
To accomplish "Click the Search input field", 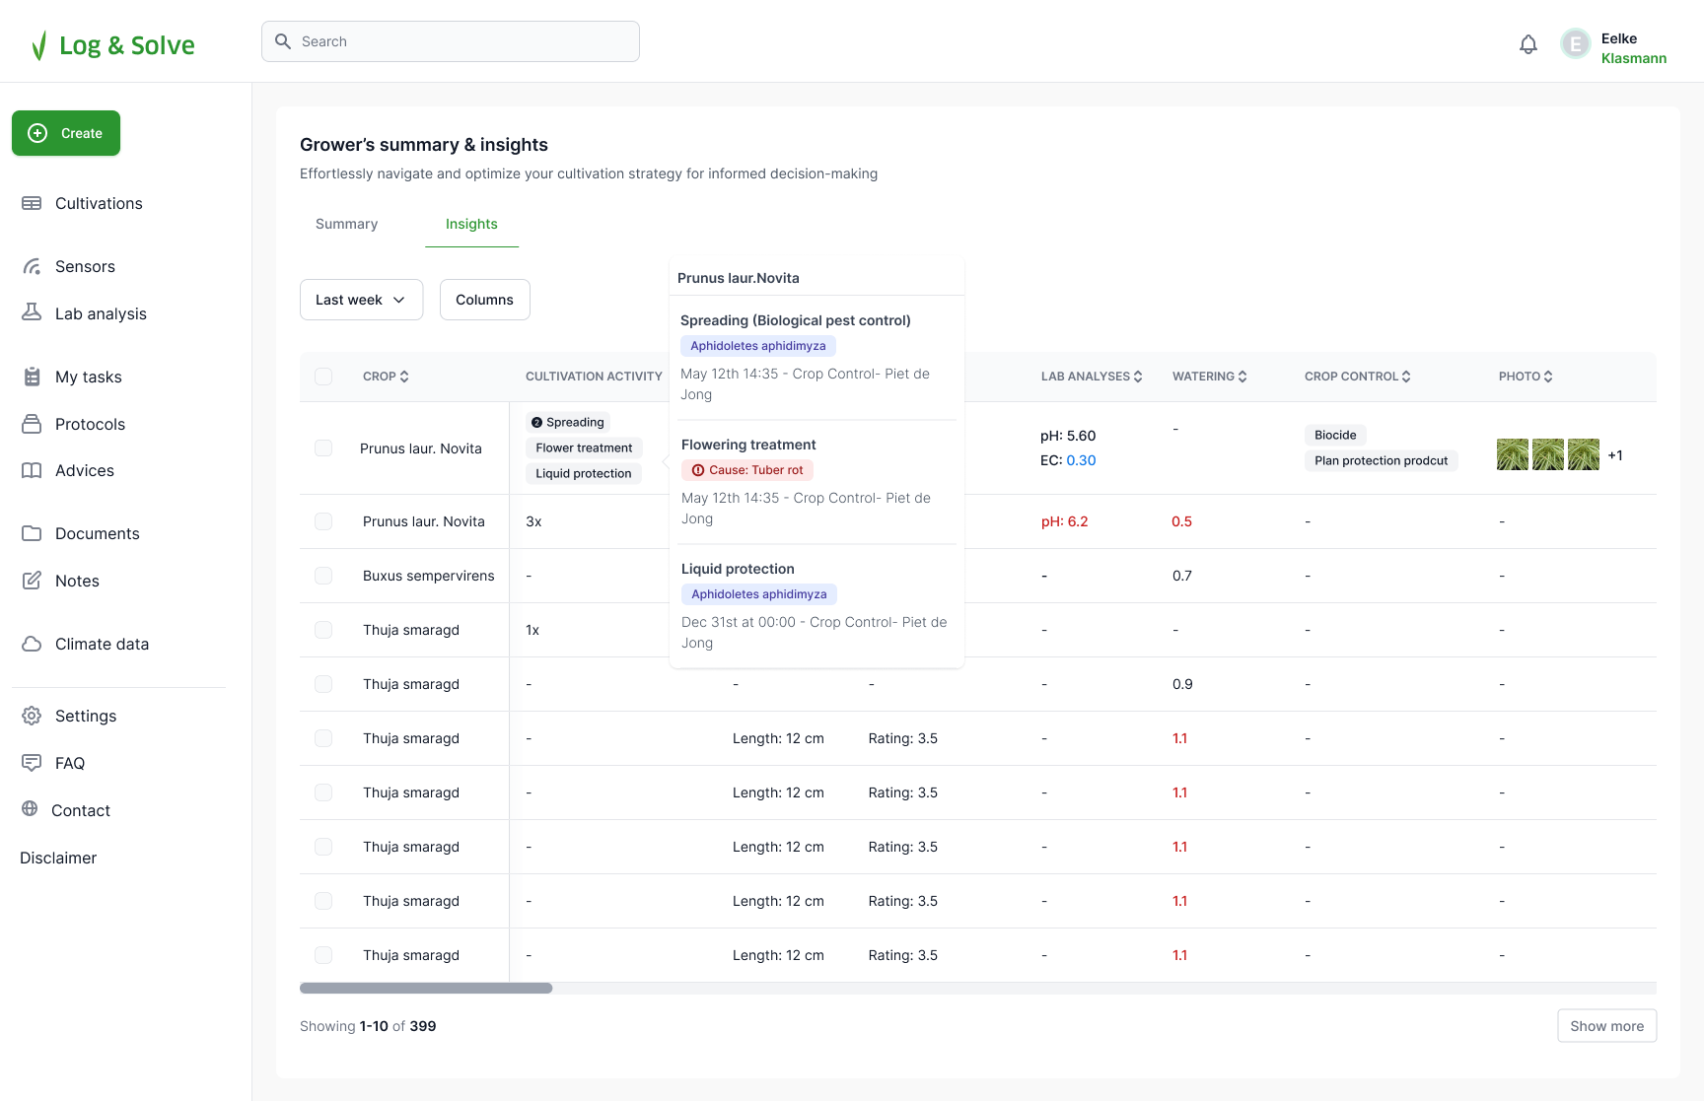I will pyautogui.click(x=451, y=41).
